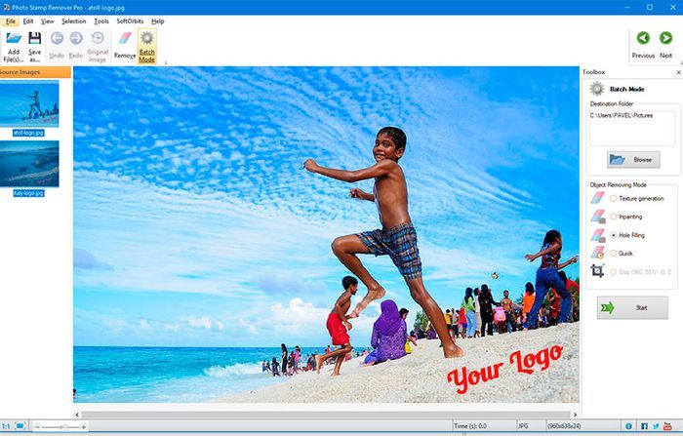
Task: Click the italy-logo.jpg file name label
Action: (x=28, y=193)
